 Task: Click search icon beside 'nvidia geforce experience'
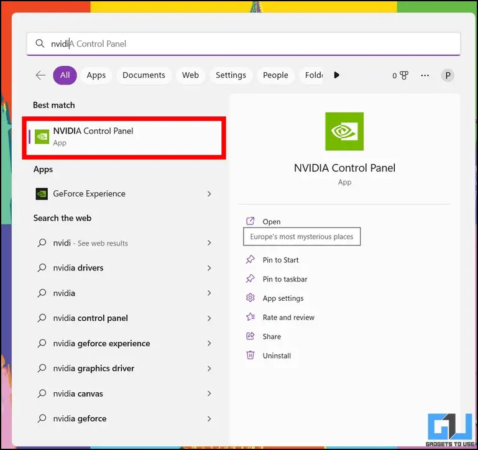coord(42,343)
